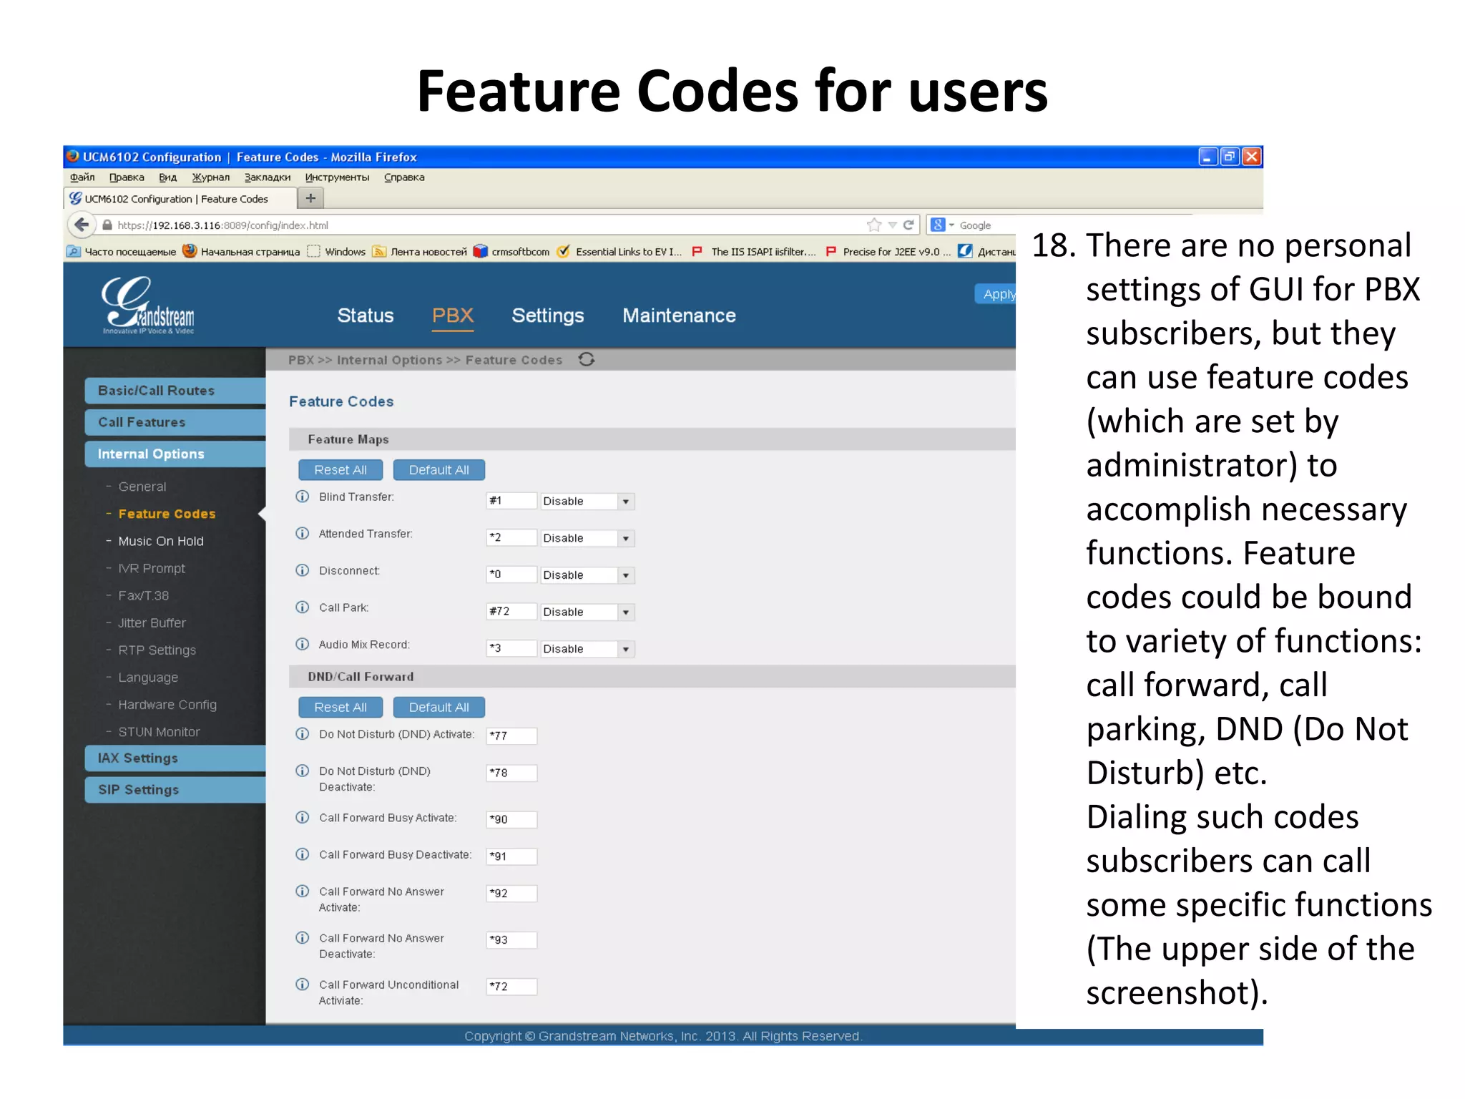Screen dimensions: 1465x1099
Task: Select Hardware Config in sidebar
Action: pyautogui.click(x=167, y=704)
